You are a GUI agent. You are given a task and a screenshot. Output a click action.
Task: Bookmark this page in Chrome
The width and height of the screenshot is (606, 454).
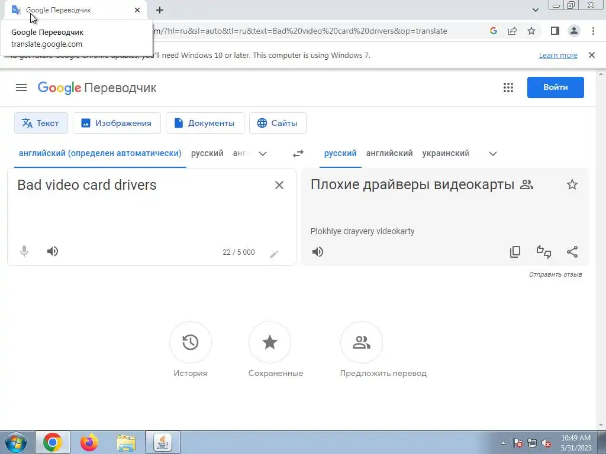pos(531,31)
